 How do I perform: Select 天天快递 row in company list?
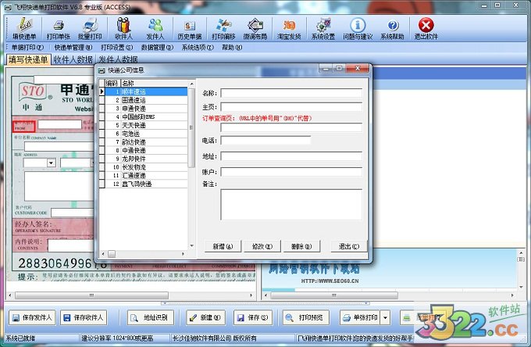(146, 125)
